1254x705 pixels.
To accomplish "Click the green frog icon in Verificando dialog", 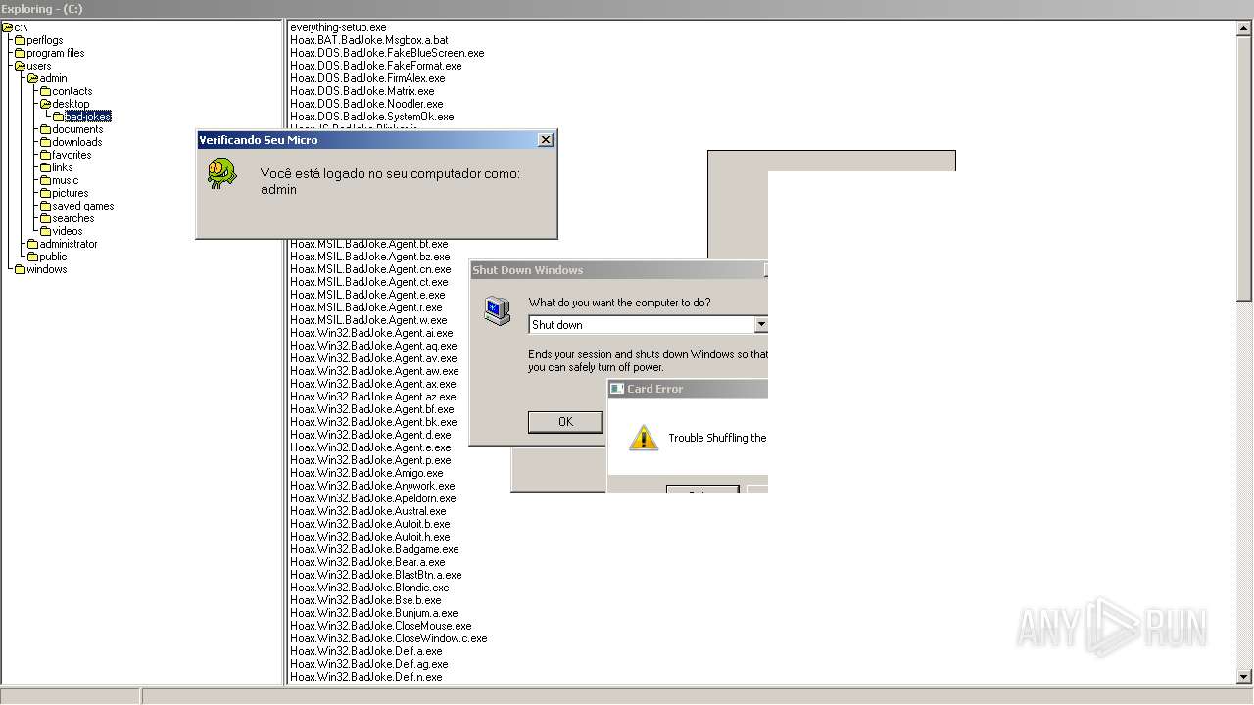I will [x=221, y=173].
